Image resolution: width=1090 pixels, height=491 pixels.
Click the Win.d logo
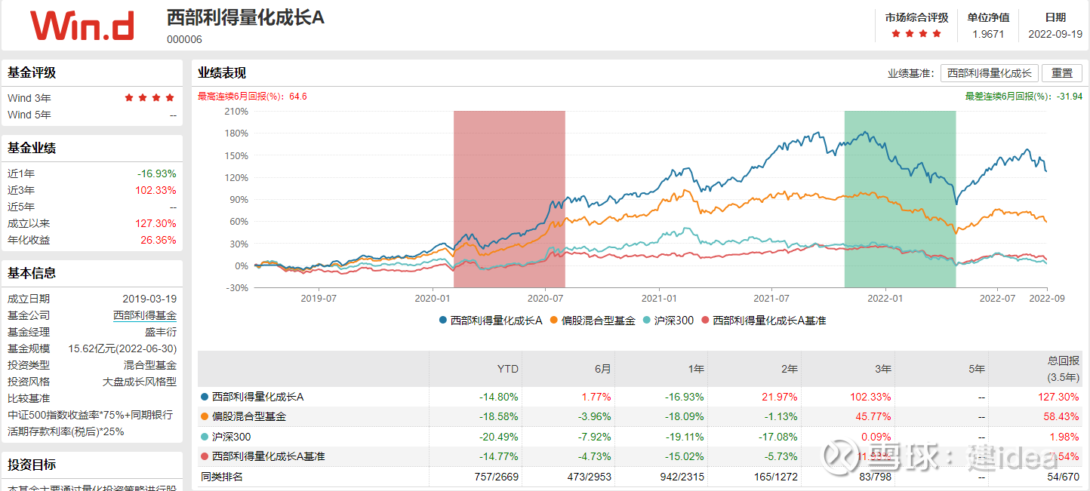82,26
